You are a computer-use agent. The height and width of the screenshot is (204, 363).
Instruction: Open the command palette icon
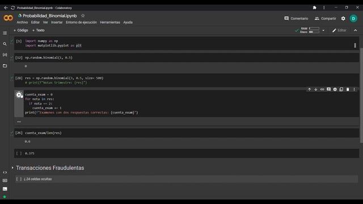pyautogui.click(x=5, y=180)
